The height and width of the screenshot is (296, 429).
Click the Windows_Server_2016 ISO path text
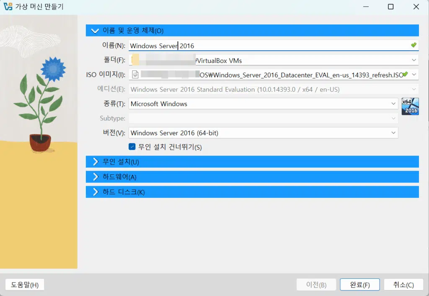coord(302,75)
